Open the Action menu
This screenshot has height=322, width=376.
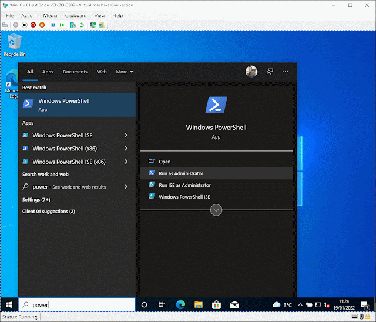(28, 16)
